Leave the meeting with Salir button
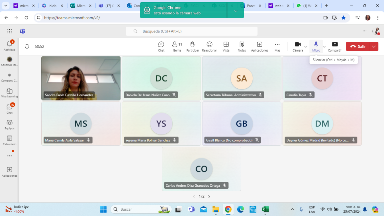The height and width of the screenshot is (216, 384). click(x=358, y=46)
